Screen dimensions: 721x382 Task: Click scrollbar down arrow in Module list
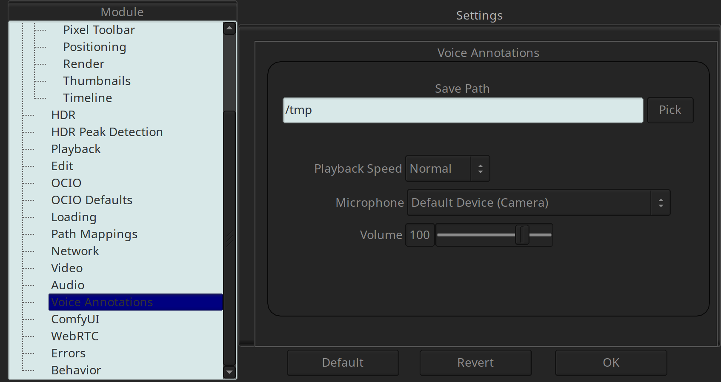229,372
